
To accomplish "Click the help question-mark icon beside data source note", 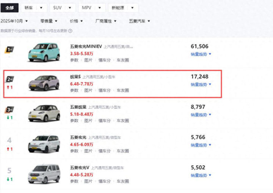I will point(70,31).
